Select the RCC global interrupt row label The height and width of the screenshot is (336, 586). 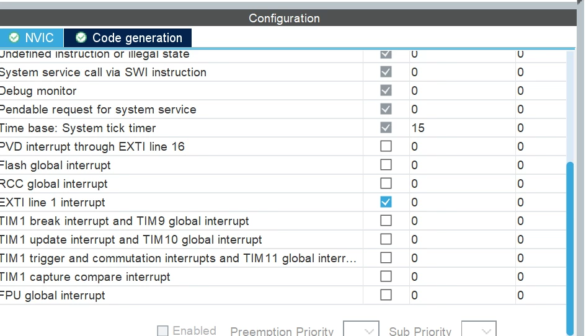(x=54, y=184)
